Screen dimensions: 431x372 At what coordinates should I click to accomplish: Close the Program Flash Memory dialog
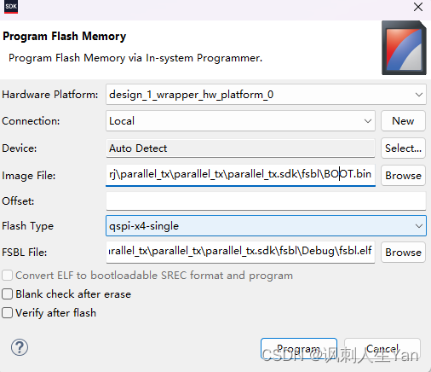point(418,7)
